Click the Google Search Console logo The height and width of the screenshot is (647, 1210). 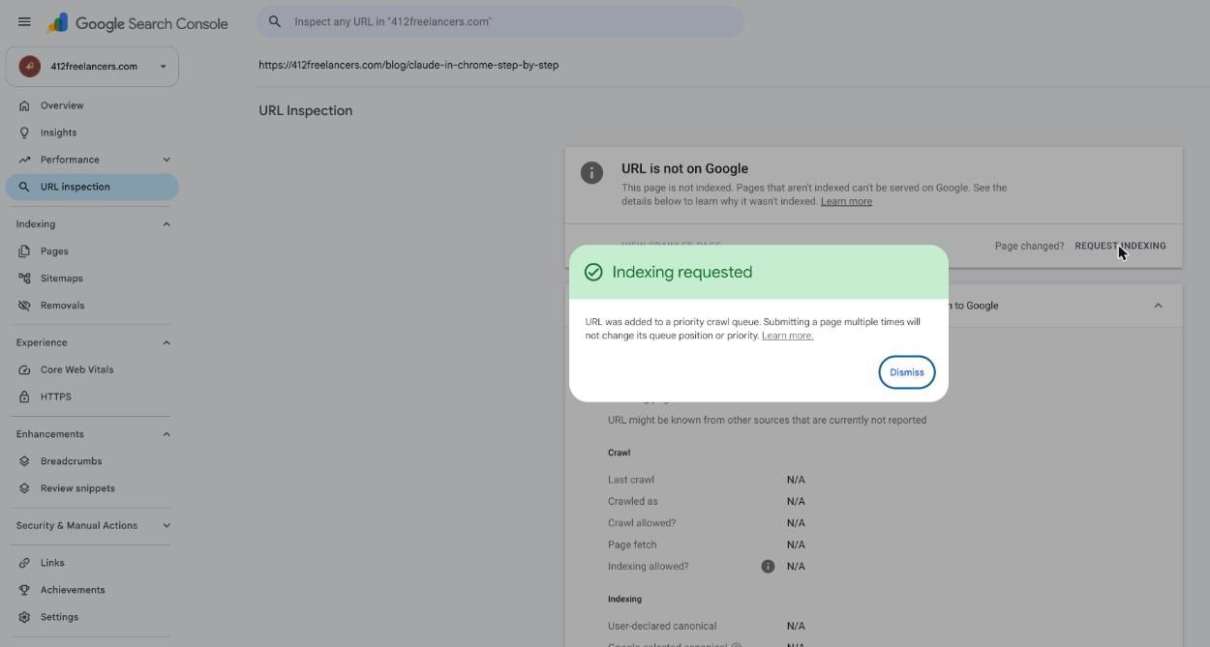coord(138,23)
